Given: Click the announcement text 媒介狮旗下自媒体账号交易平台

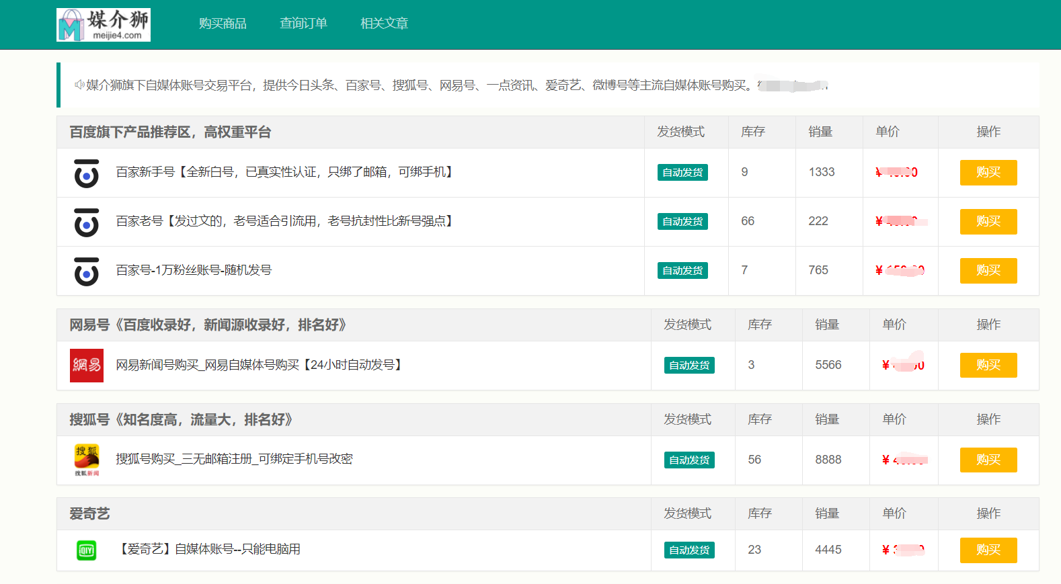Looking at the screenshot, I should (x=170, y=85).
